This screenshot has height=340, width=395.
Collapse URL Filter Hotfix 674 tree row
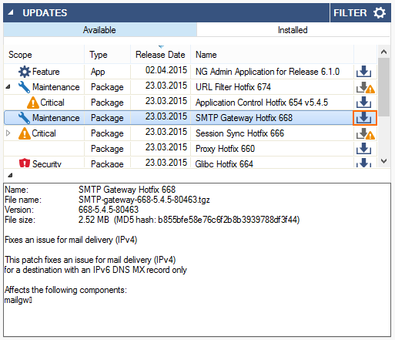point(8,87)
